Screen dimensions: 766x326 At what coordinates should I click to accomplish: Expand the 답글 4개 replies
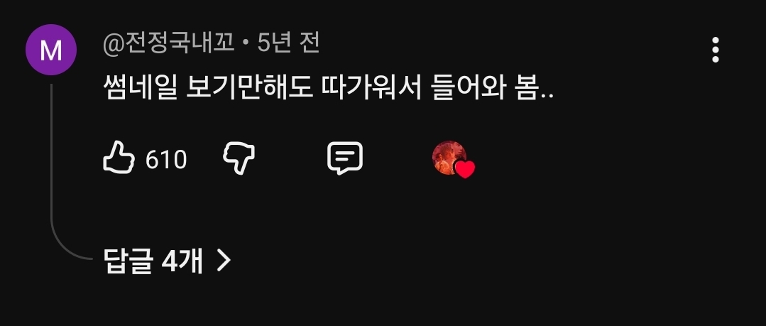(167, 261)
